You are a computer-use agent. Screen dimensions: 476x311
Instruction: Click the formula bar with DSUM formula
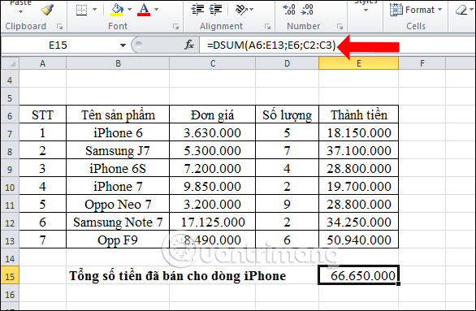coord(337,45)
